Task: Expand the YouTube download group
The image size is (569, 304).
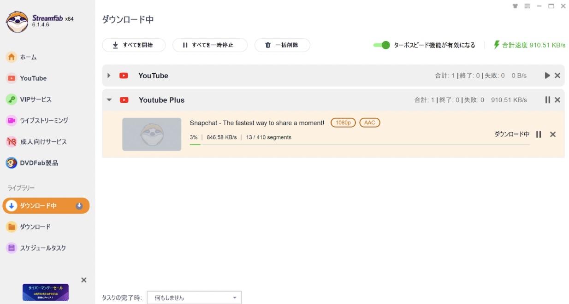Action: (109, 76)
